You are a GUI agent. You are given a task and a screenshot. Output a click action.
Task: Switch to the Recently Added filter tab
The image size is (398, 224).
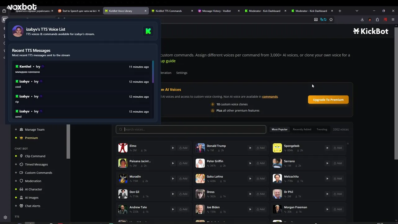[x=302, y=129]
